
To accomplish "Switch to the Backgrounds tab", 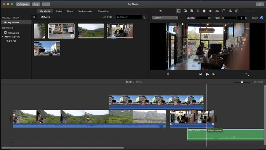I will (x=85, y=11).
